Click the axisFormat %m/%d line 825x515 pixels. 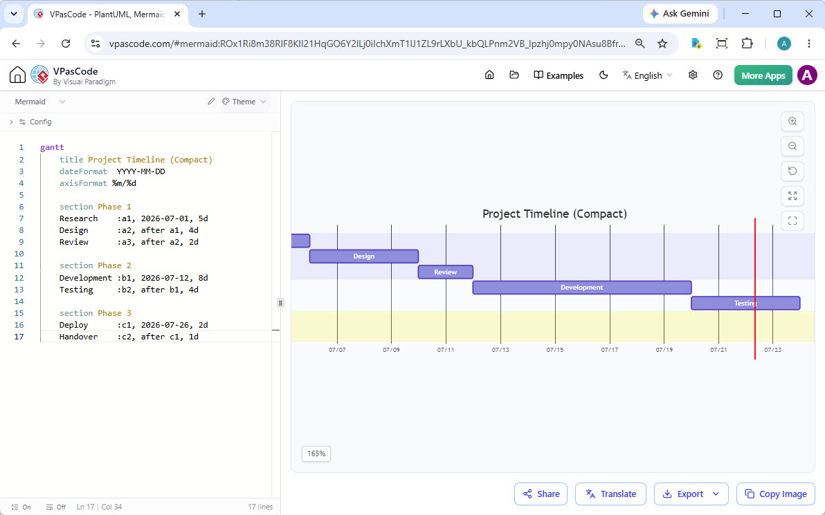[x=98, y=183]
